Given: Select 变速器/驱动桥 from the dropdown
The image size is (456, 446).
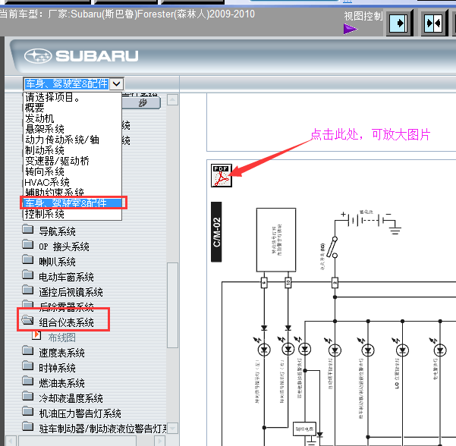Looking at the screenshot, I should [x=72, y=161].
